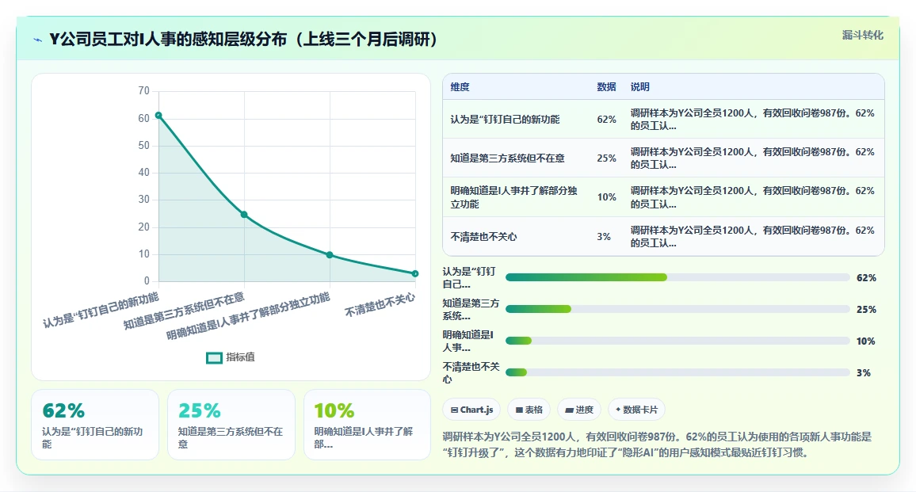The height and width of the screenshot is (492, 916).
Task: Click the 漏斗转化 label in header
Action: (x=862, y=35)
